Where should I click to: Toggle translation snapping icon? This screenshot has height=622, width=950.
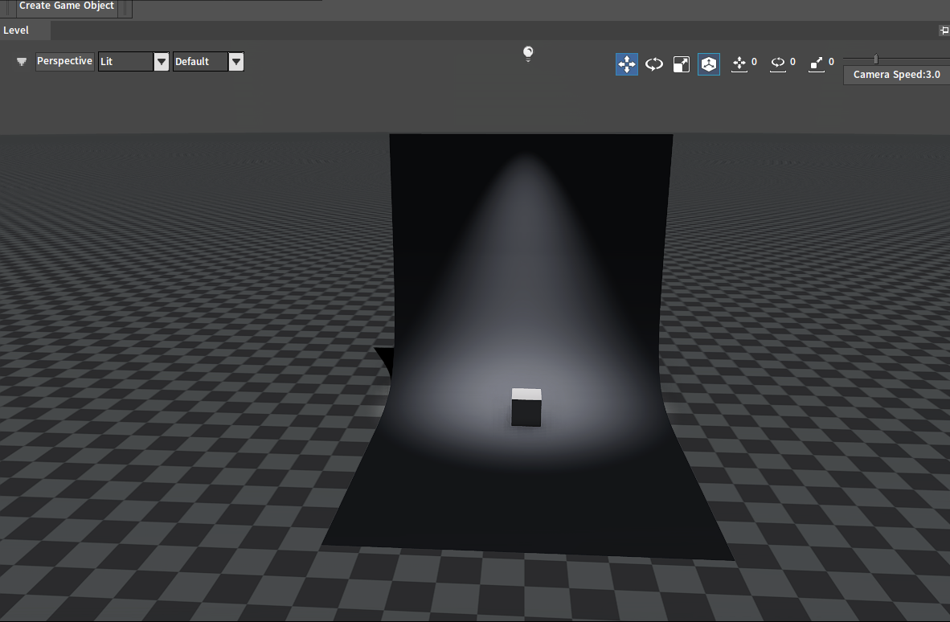tap(739, 63)
